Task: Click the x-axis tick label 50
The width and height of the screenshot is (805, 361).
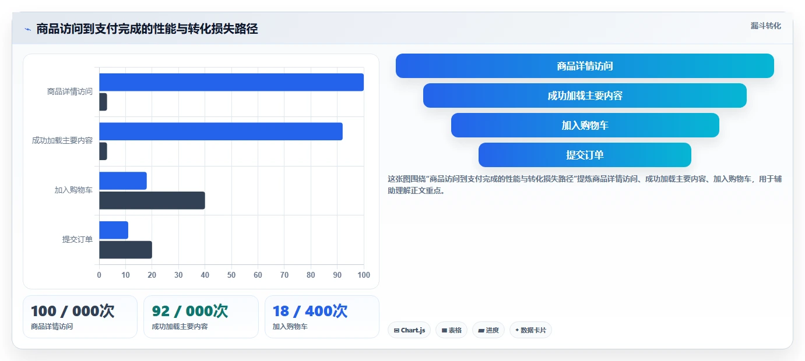Action: (x=231, y=275)
